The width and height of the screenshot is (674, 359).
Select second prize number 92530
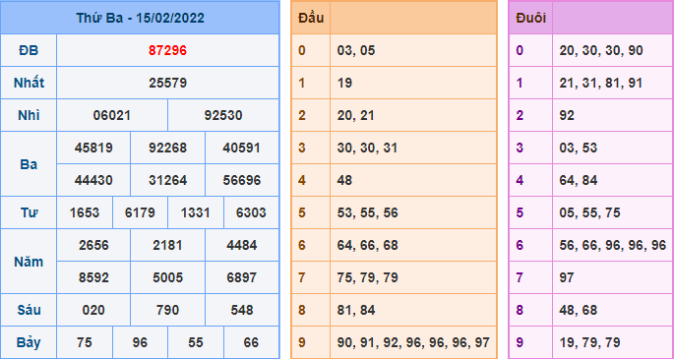coord(223,115)
